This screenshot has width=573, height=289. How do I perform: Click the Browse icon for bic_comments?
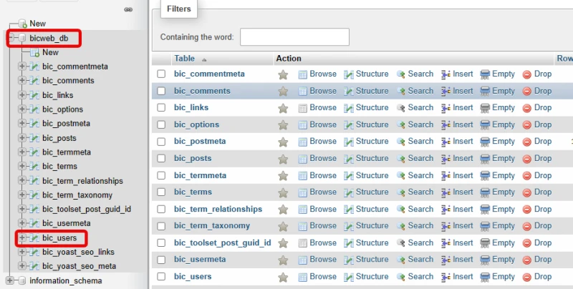point(302,92)
